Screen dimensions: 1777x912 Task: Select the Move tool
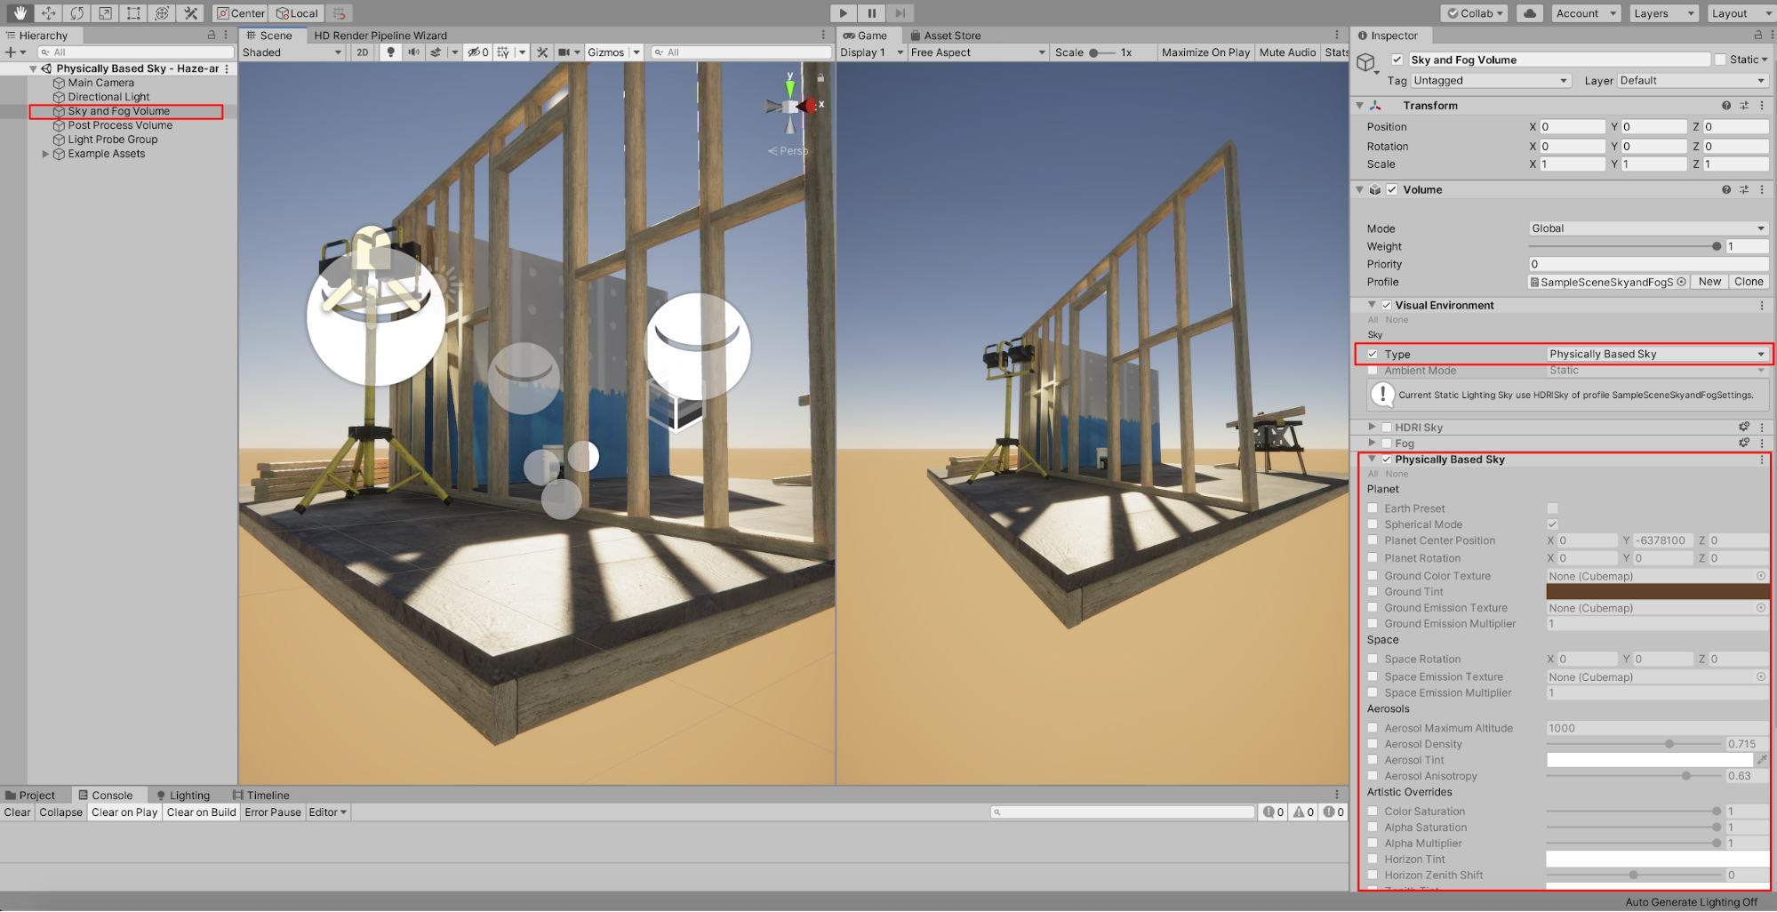[48, 13]
